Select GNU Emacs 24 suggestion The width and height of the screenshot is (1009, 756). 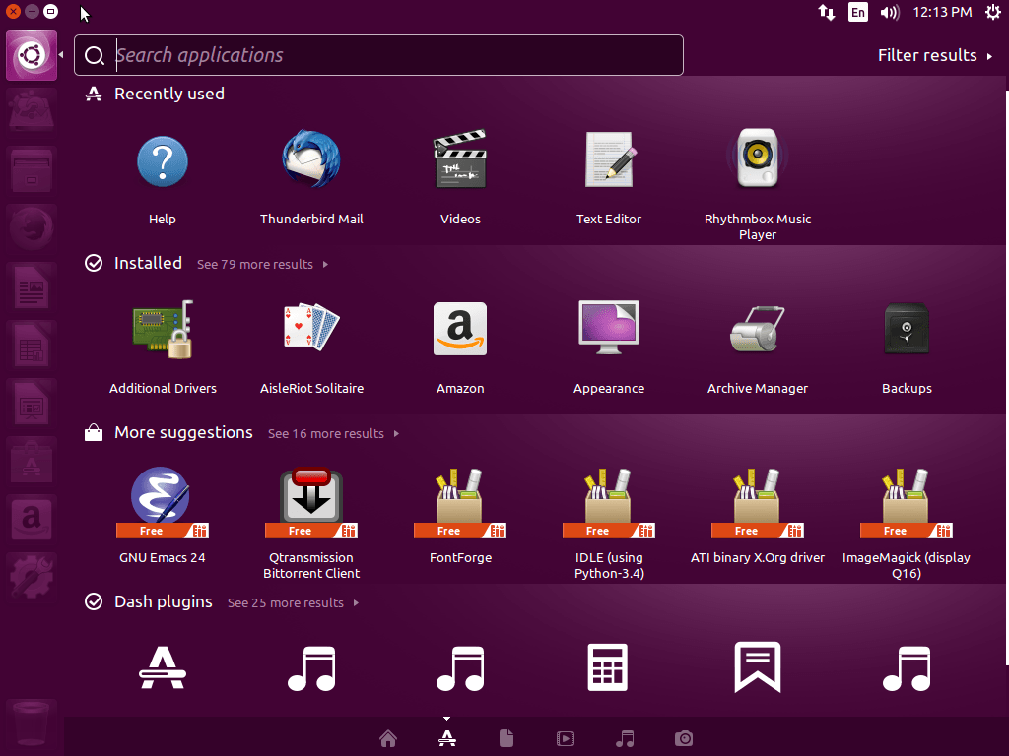(162, 501)
